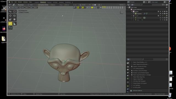Enable Mesh: Destructive Extrude add-on checkbox
Screen dimensions: 176x99
click(x=132, y=64)
